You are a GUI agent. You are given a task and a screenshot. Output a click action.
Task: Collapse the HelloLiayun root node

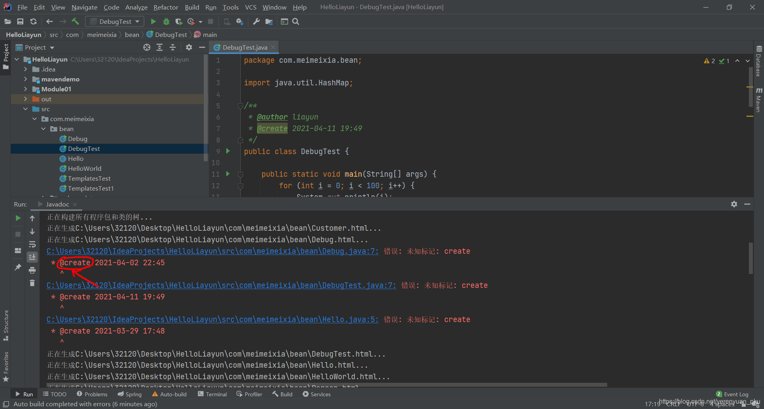pyautogui.click(x=17, y=59)
